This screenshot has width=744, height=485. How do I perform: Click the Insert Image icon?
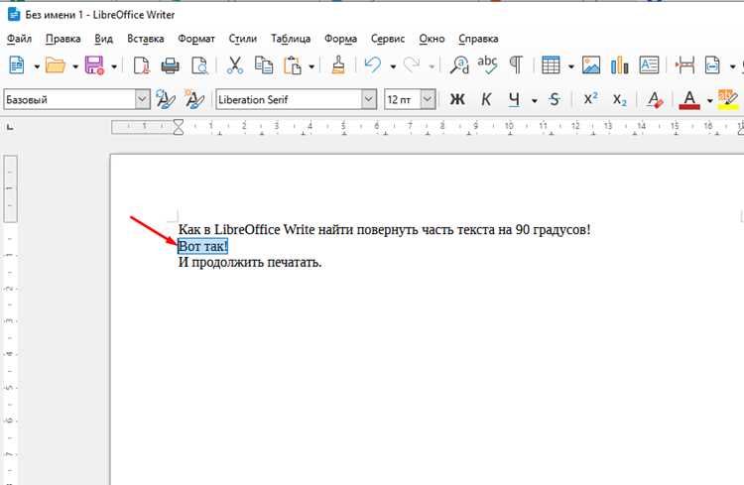click(591, 65)
